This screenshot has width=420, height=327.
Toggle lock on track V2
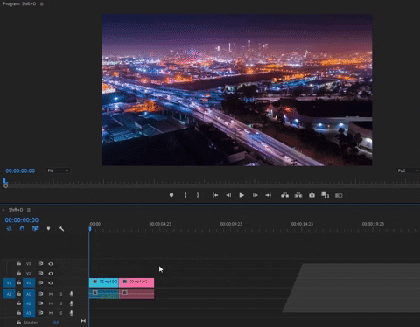19,273
